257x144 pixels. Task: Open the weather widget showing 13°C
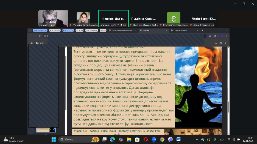coord(13,140)
